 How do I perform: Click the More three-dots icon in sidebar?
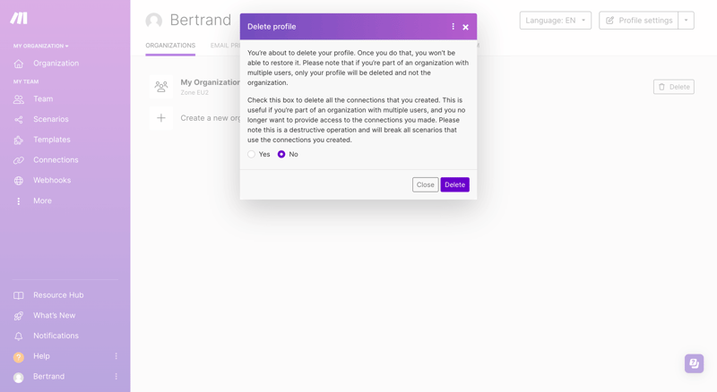click(x=18, y=201)
